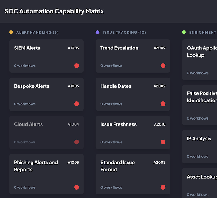Click the A2010 ID on Issue Freshness
Viewport: 217px width, 198px height.
pos(160,124)
